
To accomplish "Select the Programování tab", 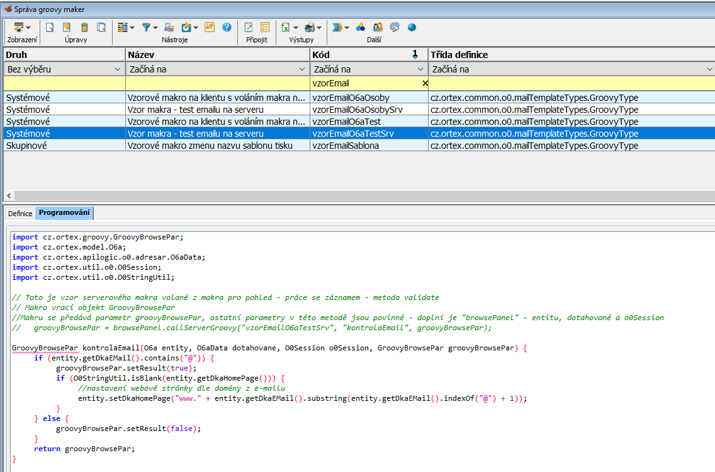I will point(64,213).
